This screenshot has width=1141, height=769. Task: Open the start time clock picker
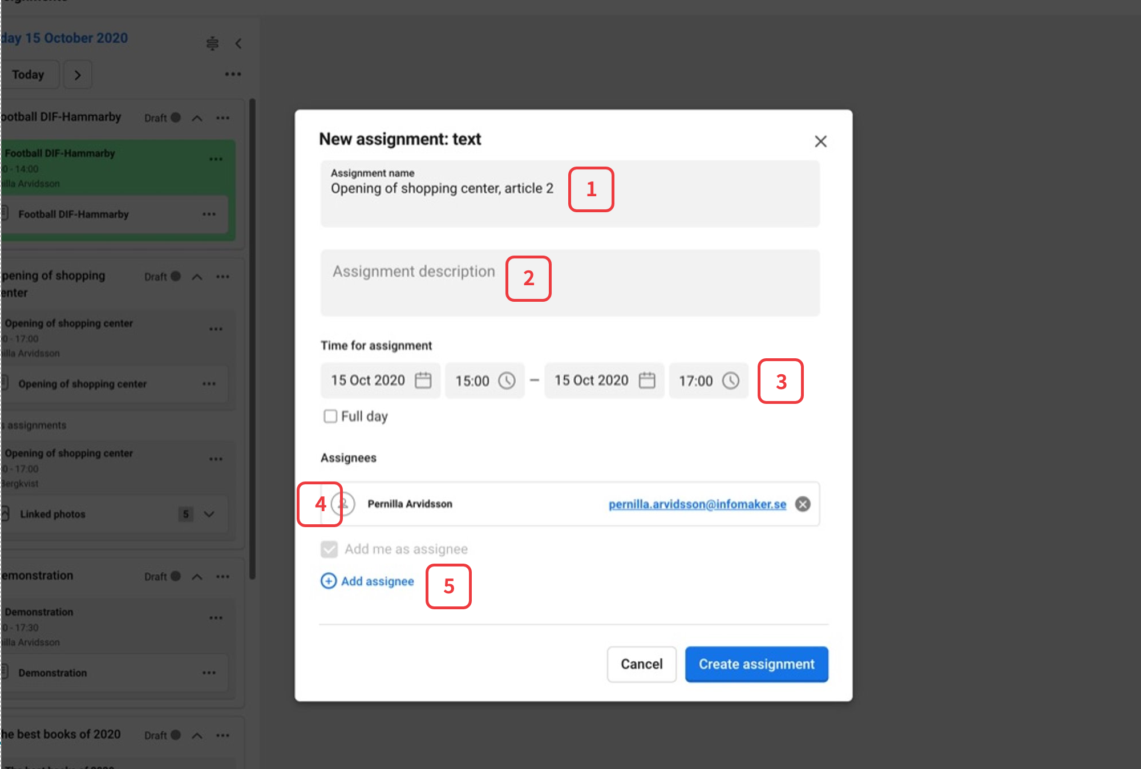[x=507, y=381]
